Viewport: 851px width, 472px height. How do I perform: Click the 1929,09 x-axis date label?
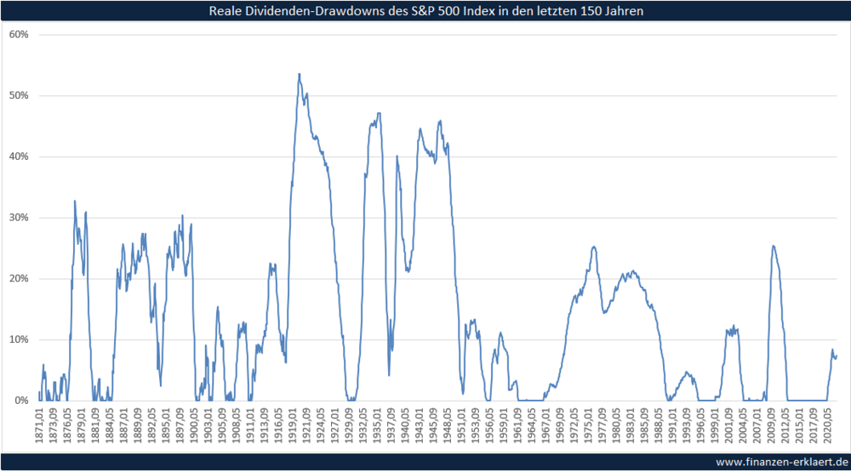click(349, 425)
